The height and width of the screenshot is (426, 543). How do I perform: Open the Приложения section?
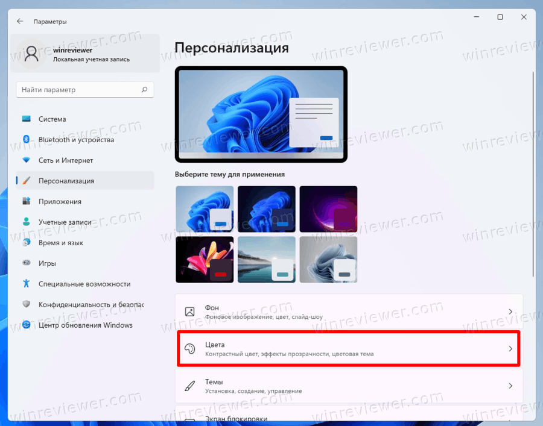[85, 201]
